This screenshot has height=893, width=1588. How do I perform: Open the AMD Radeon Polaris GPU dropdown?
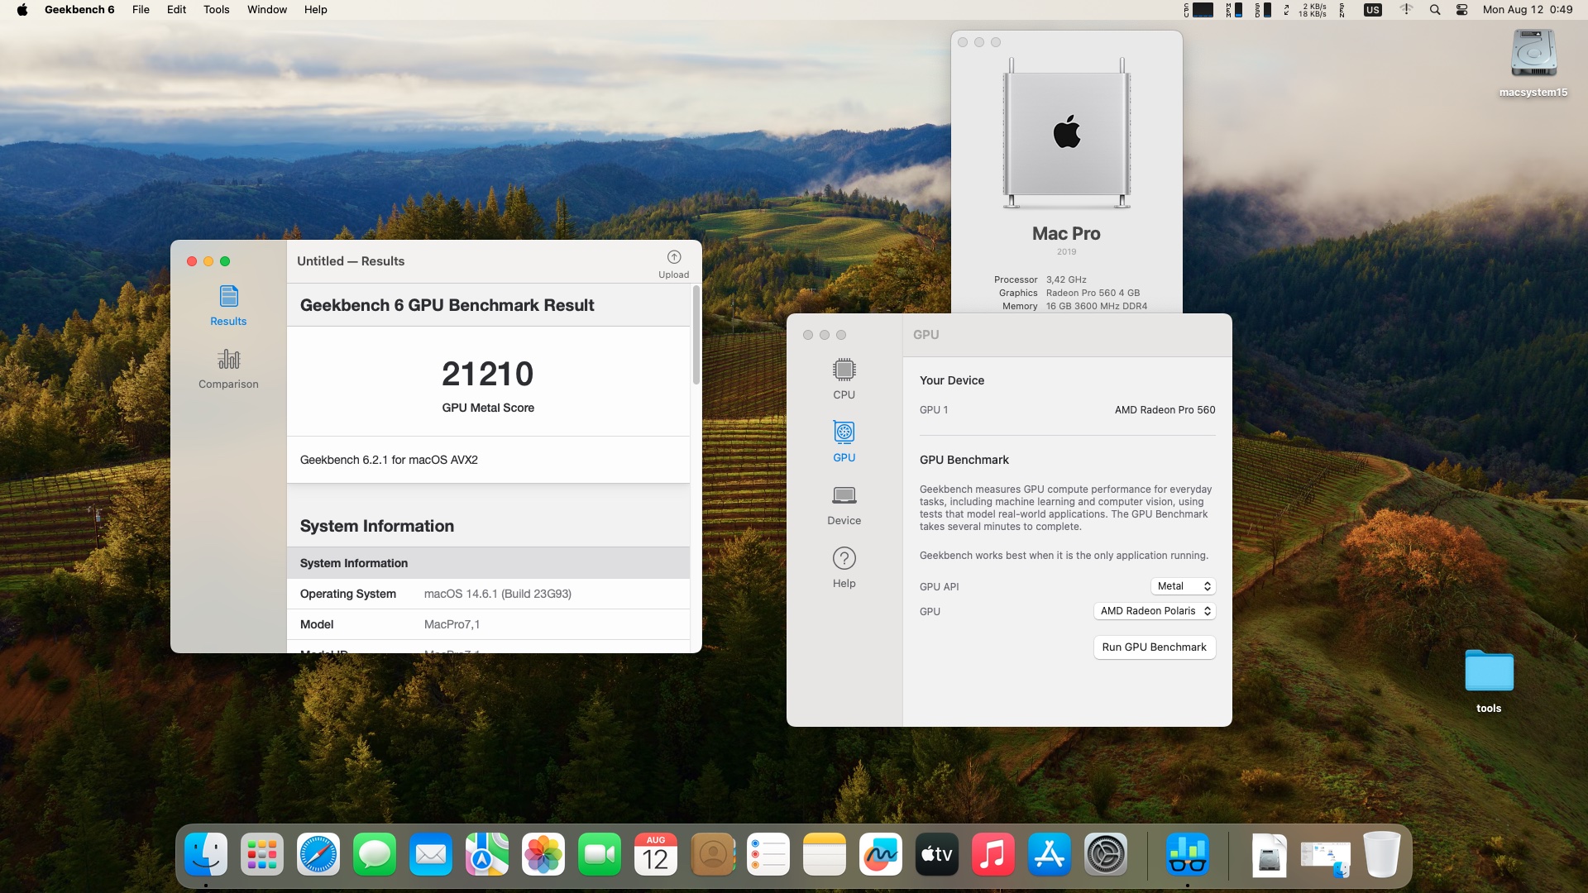click(1155, 611)
